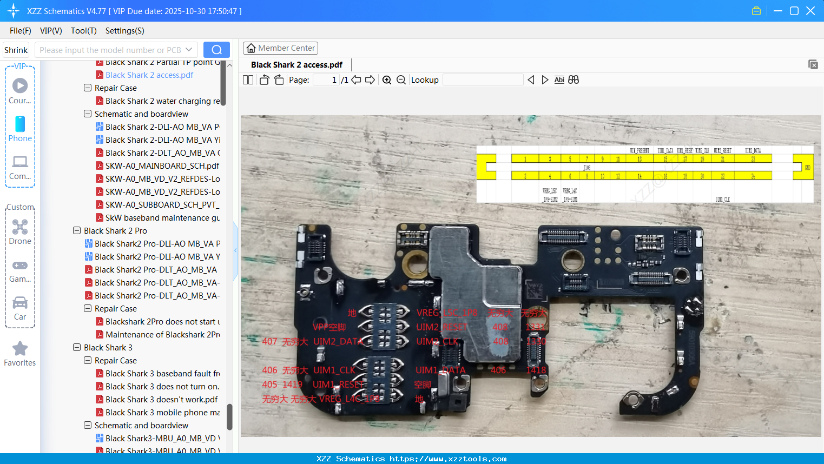Open the File(F) menu
The height and width of the screenshot is (464, 824).
(x=21, y=31)
